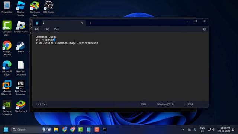Open second Chrome icon with badge on taskbar
This screenshot has width=238, height=134.
[73, 130]
